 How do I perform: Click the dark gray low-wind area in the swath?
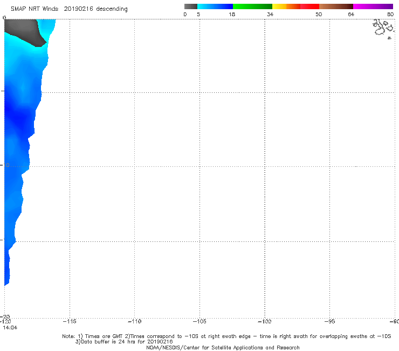point(24,32)
